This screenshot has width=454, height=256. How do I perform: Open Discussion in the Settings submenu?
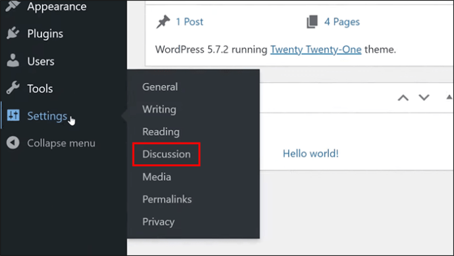pos(167,154)
